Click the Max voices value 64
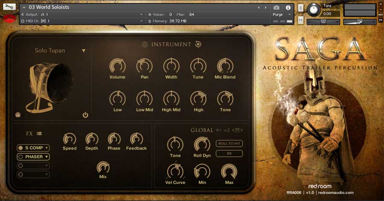This screenshot has width=384, height=201. 192,15
